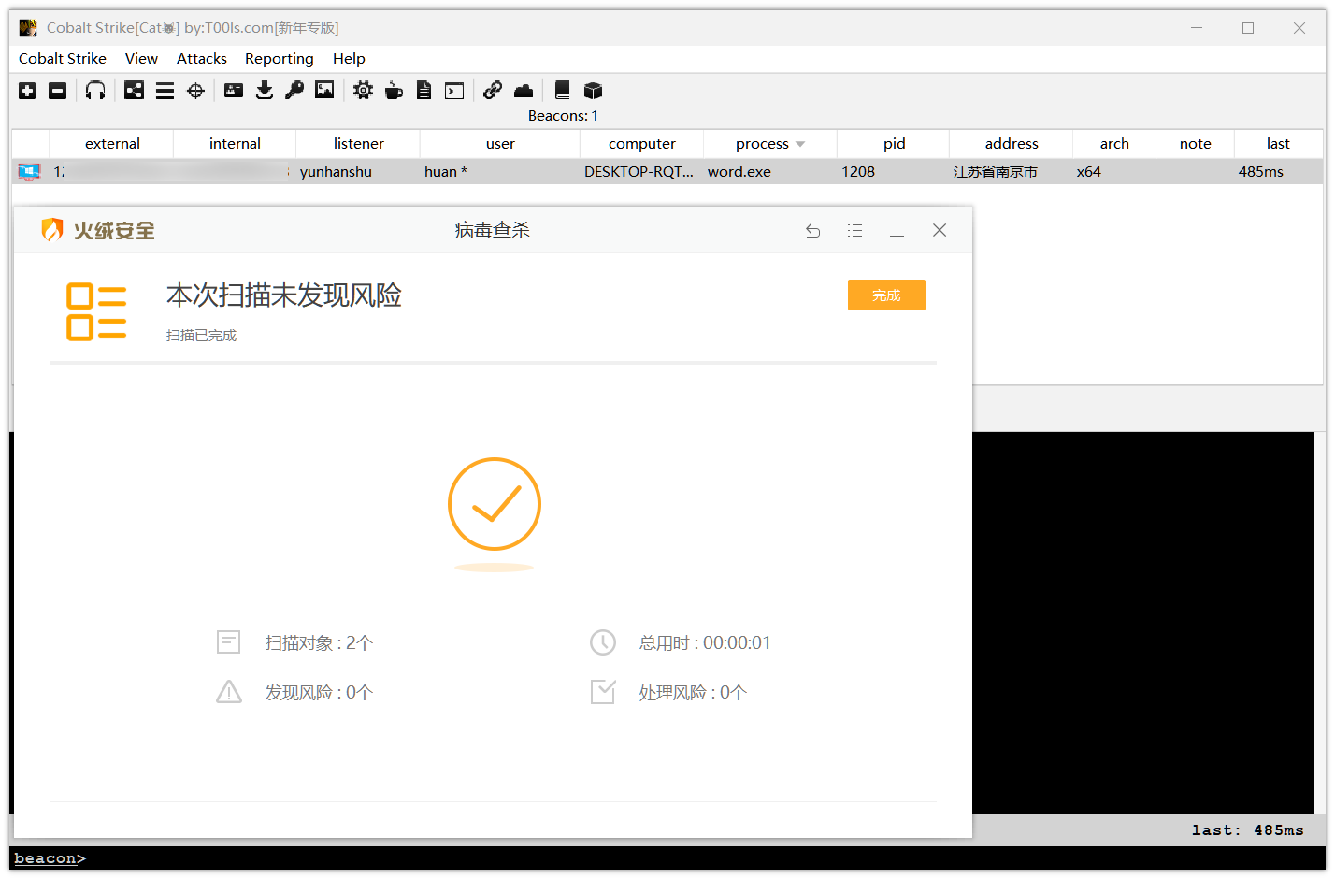Click the orange 完成 button
This screenshot has width=1335, height=879.
pos(886,295)
